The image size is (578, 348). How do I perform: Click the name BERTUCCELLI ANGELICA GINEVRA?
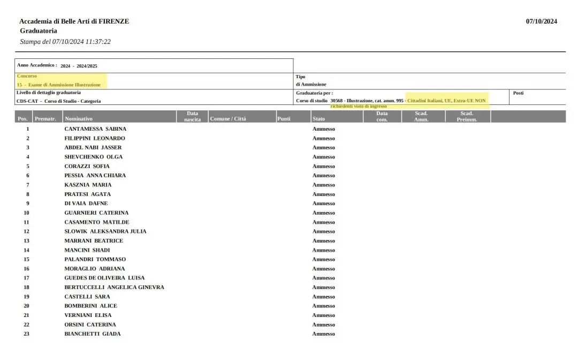click(x=114, y=288)
